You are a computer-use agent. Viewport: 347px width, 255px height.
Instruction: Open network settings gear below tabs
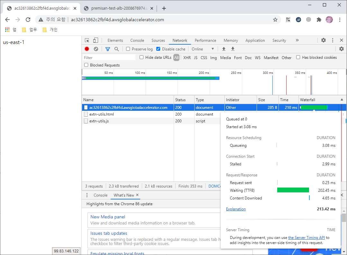[x=342, y=49]
